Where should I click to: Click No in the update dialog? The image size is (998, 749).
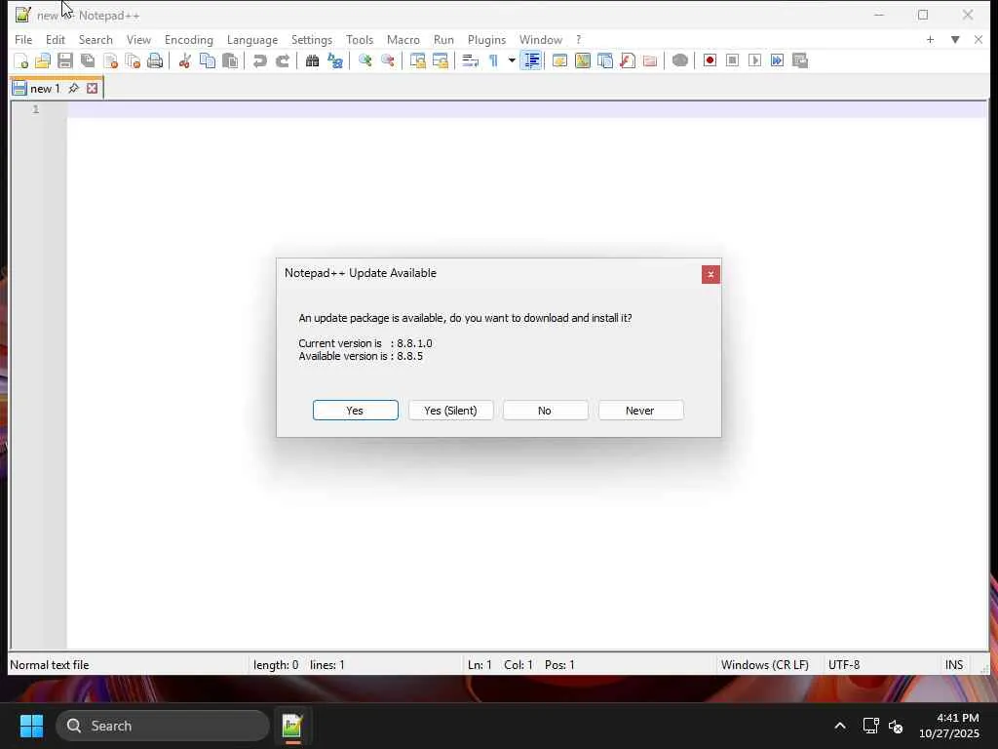pos(545,411)
